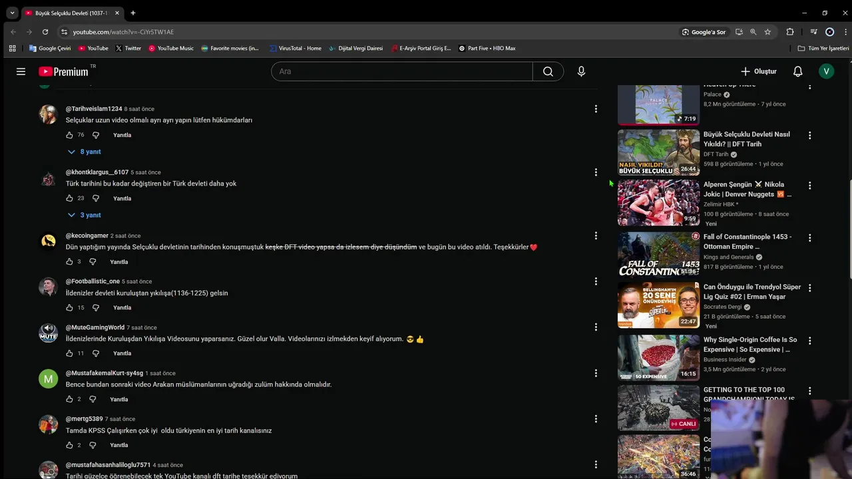Like the @kecoingamer comment

(69, 261)
